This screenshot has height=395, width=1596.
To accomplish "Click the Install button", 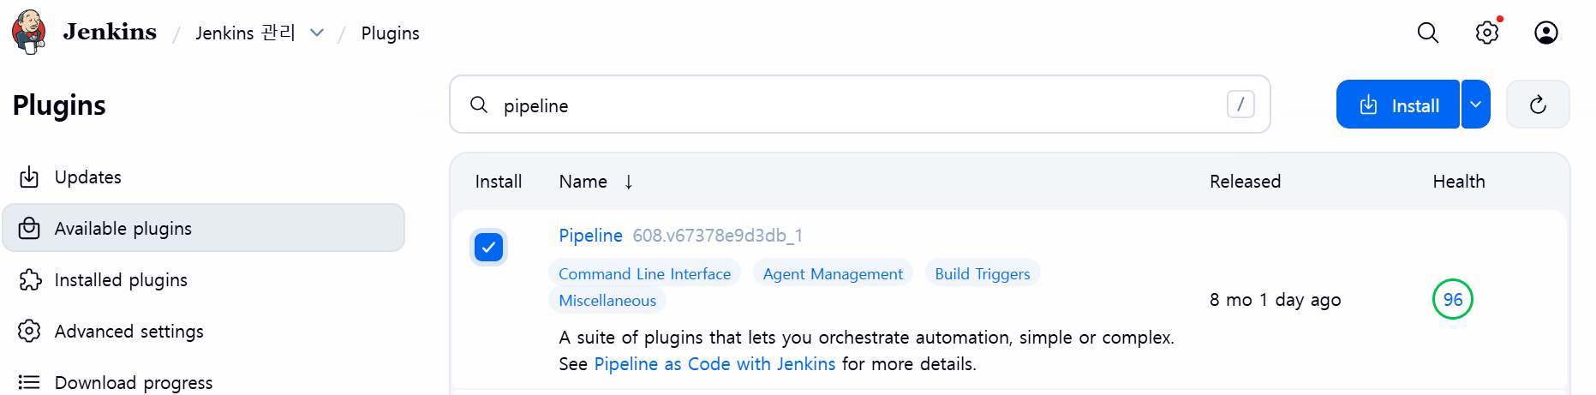I will [x=1397, y=105].
